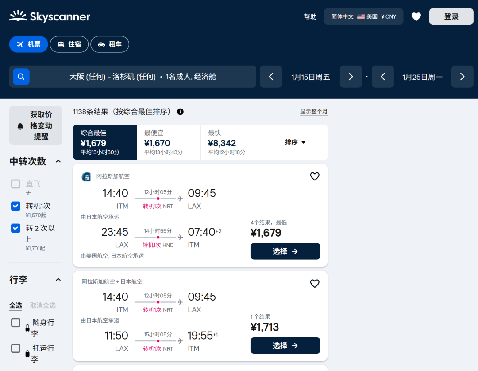Click the info icon next to 1138条结果
Screen dimensions: 478x371
coord(181,112)
